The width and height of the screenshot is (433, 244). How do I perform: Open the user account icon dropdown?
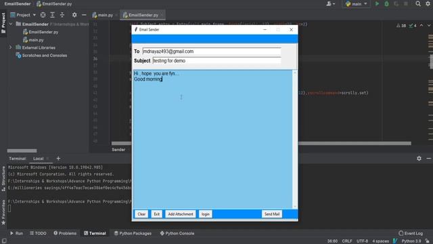331,4
